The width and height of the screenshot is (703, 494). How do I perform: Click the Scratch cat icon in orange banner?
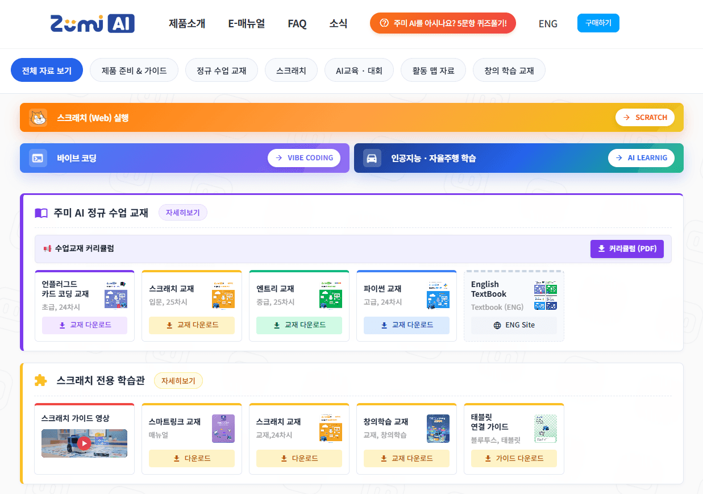point(38,117)
